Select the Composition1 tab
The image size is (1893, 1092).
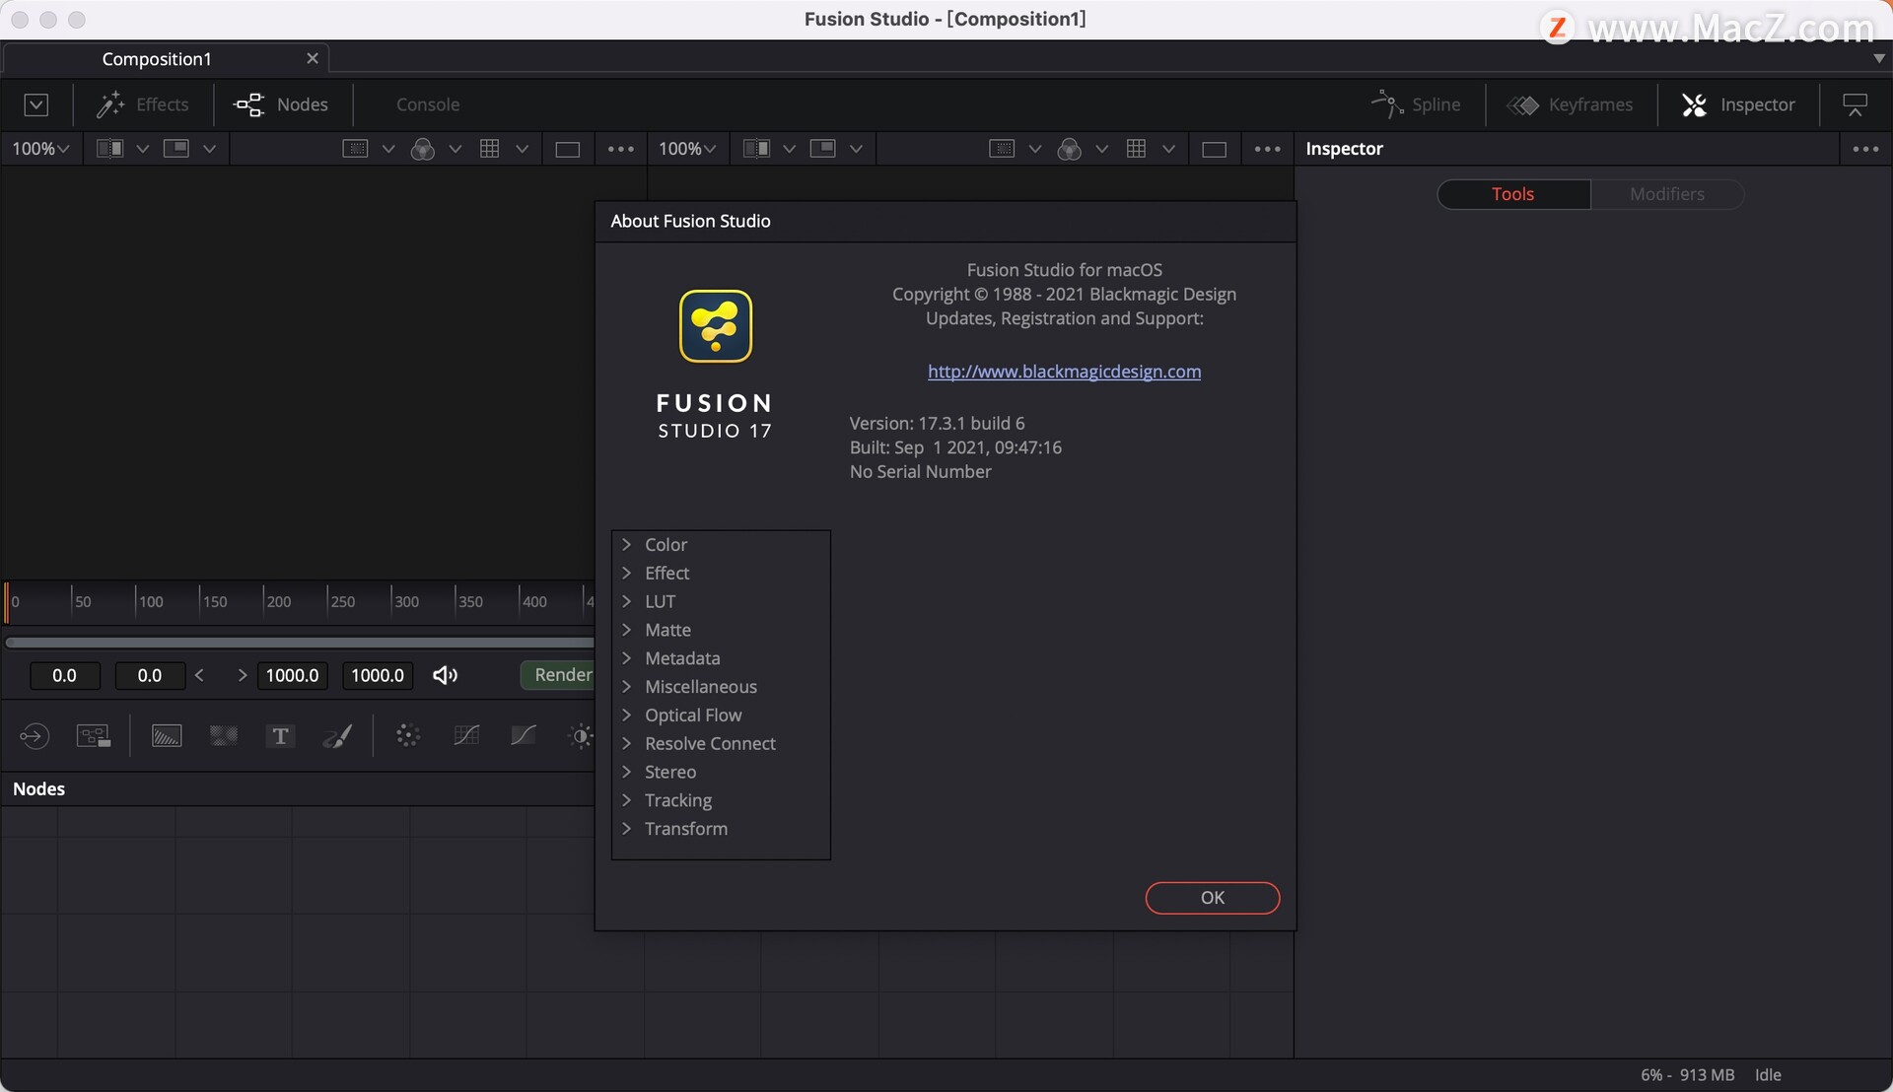[x=157, y=59]
